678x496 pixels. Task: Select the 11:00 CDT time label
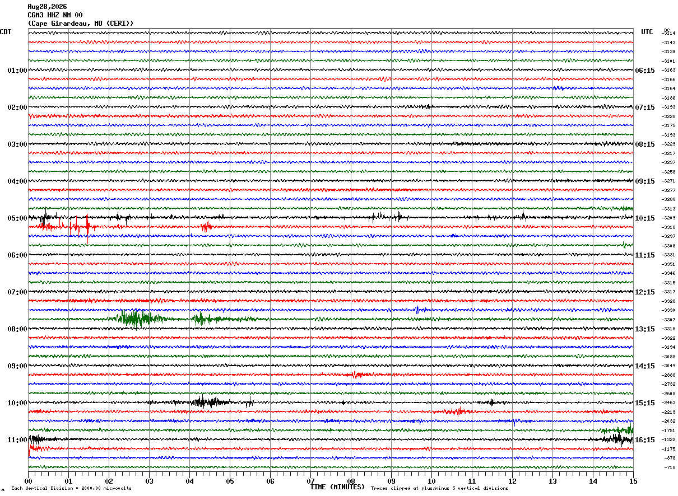tap(17, 440)
